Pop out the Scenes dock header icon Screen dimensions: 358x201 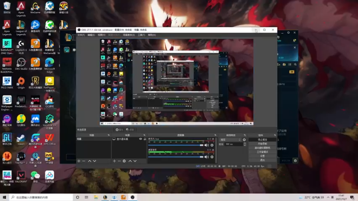[x=109, y=135]
